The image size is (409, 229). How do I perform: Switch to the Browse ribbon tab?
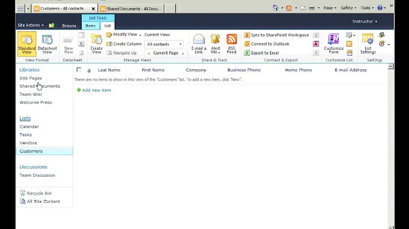(x=69, y=26)
